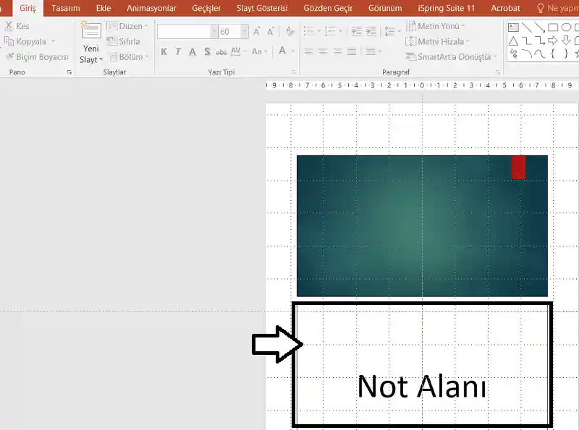Justify the paragraph text
579x430 pixels.
(x=352, y=51)
